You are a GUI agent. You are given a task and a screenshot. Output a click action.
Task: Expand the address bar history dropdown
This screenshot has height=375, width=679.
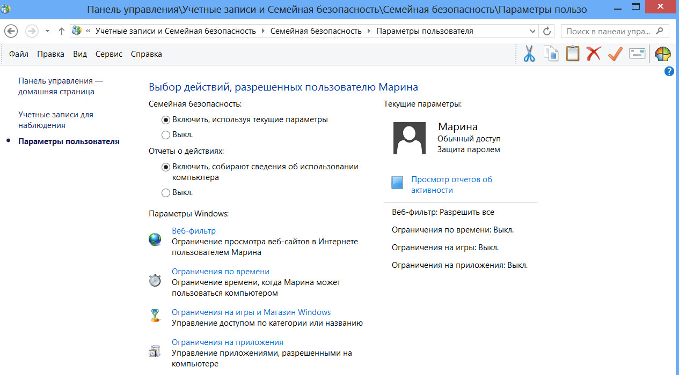point(534,31)
